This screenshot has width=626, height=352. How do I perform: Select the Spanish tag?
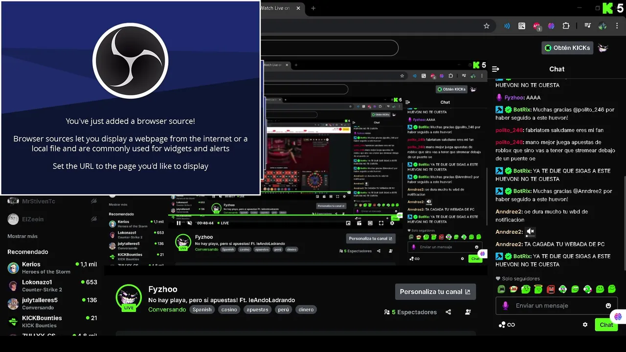(x=202, y=309)
